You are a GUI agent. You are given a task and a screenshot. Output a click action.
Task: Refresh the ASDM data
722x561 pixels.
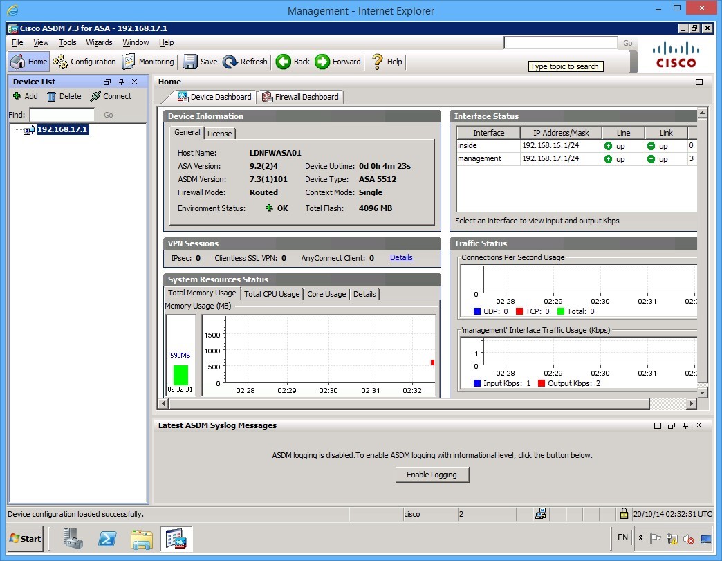pyautogui.click(x=245, y=62)
